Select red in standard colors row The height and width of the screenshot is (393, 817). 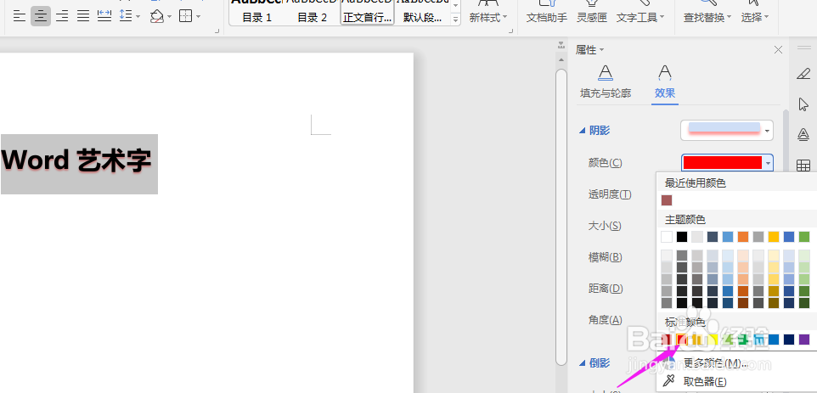(681, 340)
